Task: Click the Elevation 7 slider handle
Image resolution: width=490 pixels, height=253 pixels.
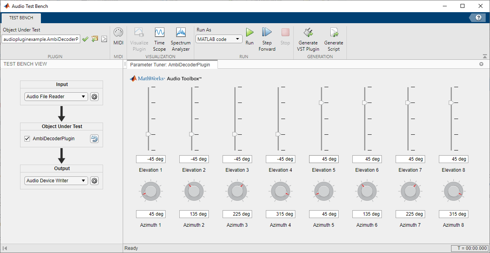Action: [408, 103]
